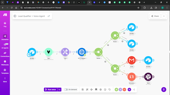Click the green Flow control favorite
The image size is (170, 95).
click(116, 90)
